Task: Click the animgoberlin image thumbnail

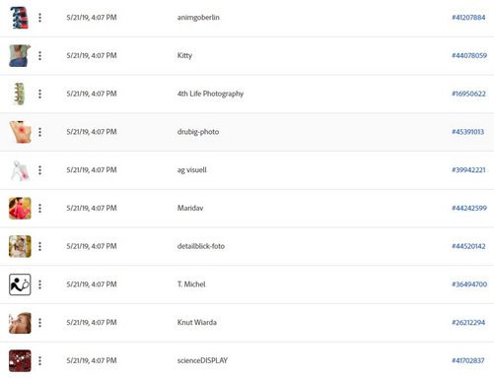Action: (x=20, y=18)
